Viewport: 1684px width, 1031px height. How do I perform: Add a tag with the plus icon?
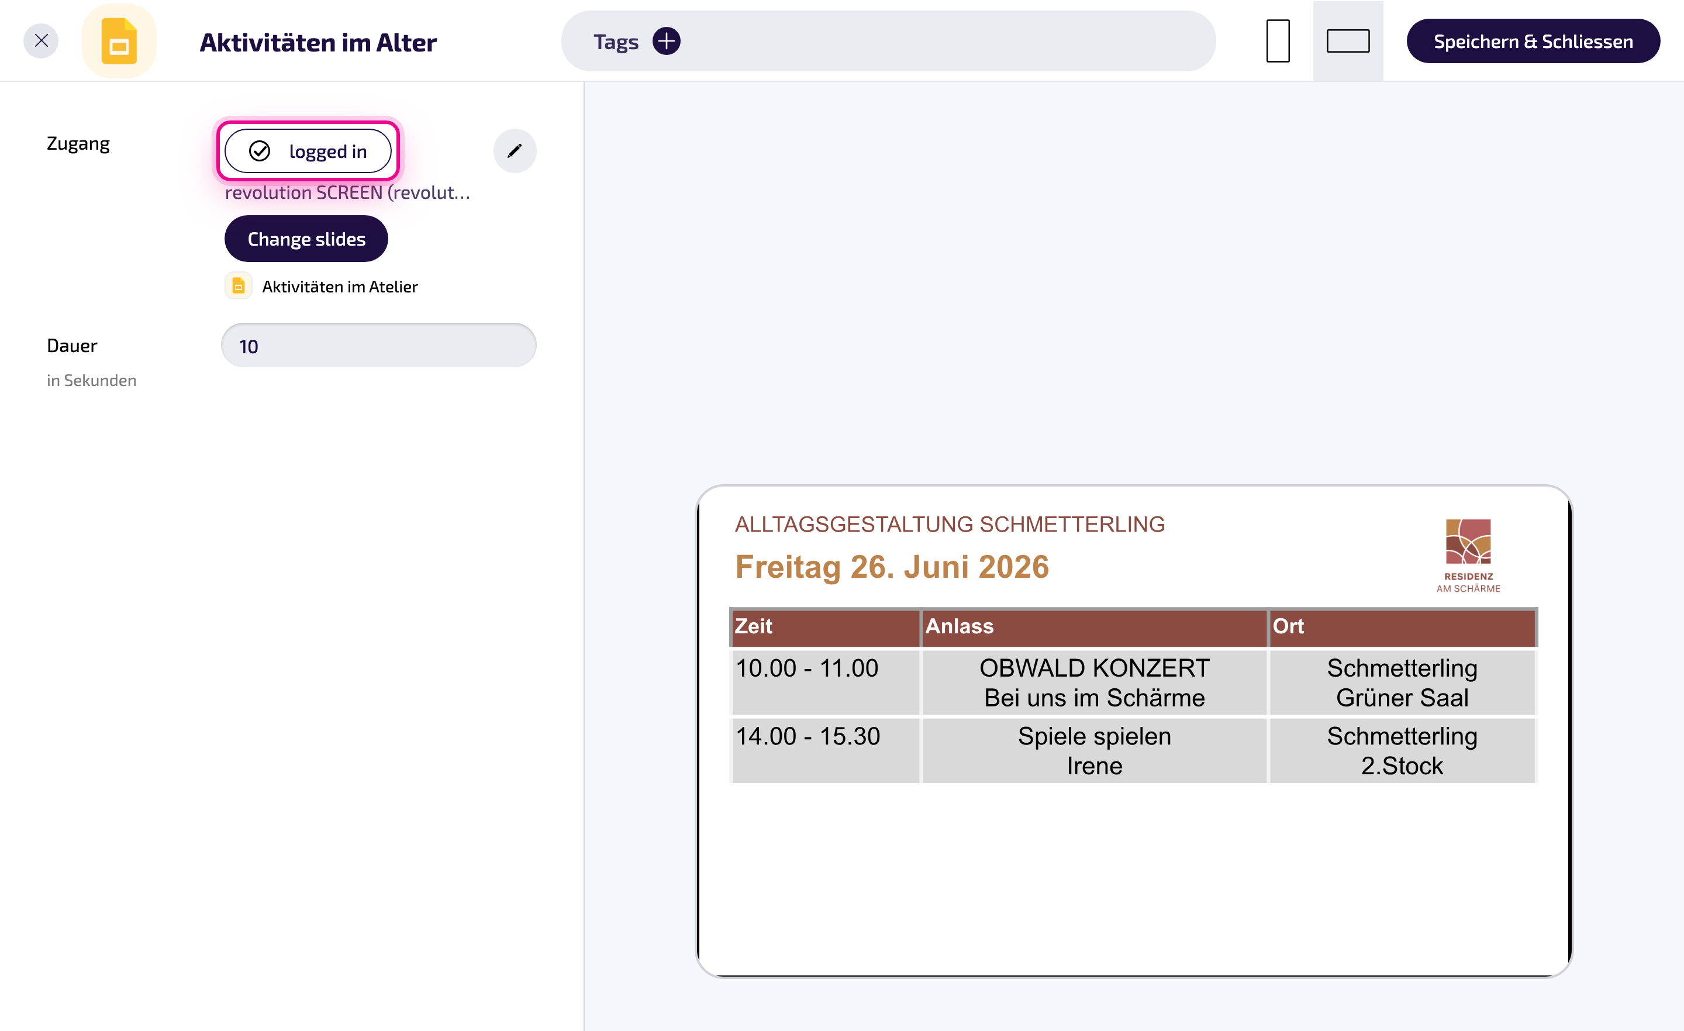[665, 41]
